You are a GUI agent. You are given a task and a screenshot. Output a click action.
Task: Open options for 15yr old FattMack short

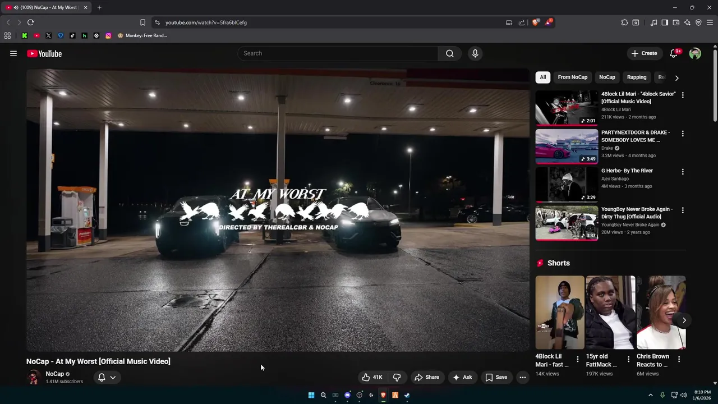(628, 359)
